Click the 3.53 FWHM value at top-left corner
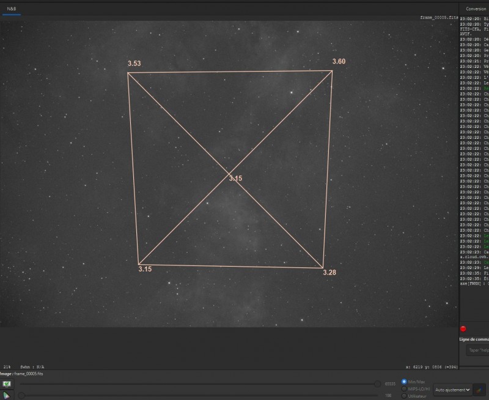 (x=134, y=64)
